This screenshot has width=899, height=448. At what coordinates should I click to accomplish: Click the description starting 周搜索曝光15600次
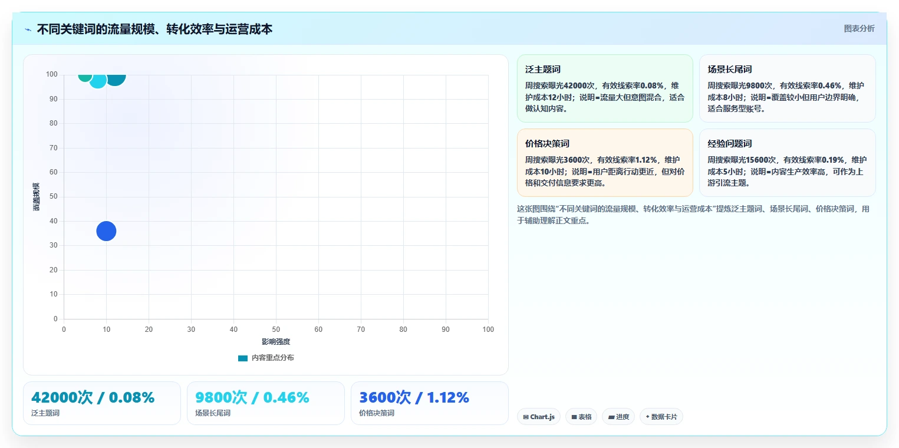[787, 172]
